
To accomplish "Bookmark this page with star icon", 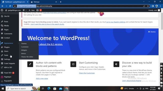I will pyautogui.click(x=148, y=6).
